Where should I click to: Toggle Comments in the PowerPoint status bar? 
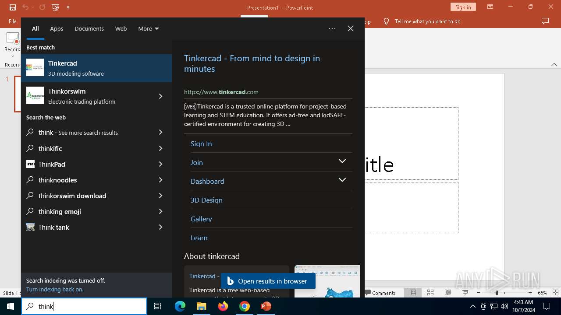point(380,293)
